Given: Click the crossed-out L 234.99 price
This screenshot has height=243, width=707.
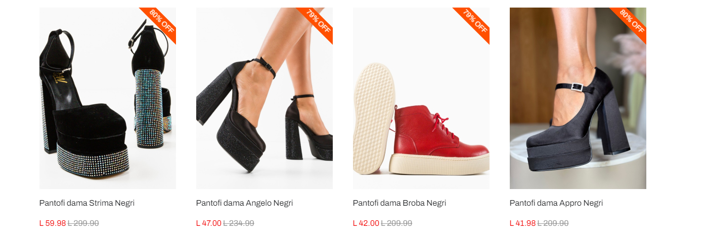Looking at the screenshot, I should pyautogui.click(x=239, y=223).
